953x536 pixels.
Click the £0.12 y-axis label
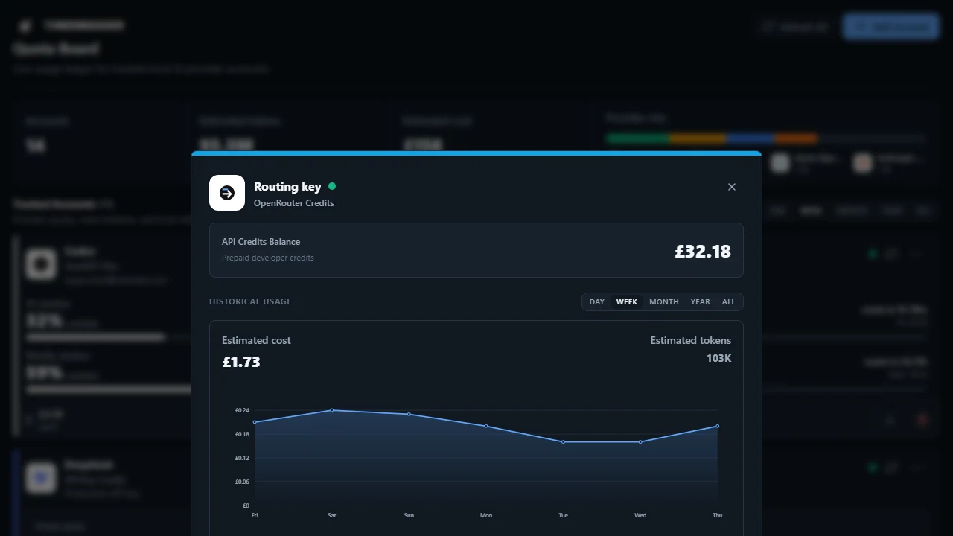pyautogui.click(x=242, y=458)
